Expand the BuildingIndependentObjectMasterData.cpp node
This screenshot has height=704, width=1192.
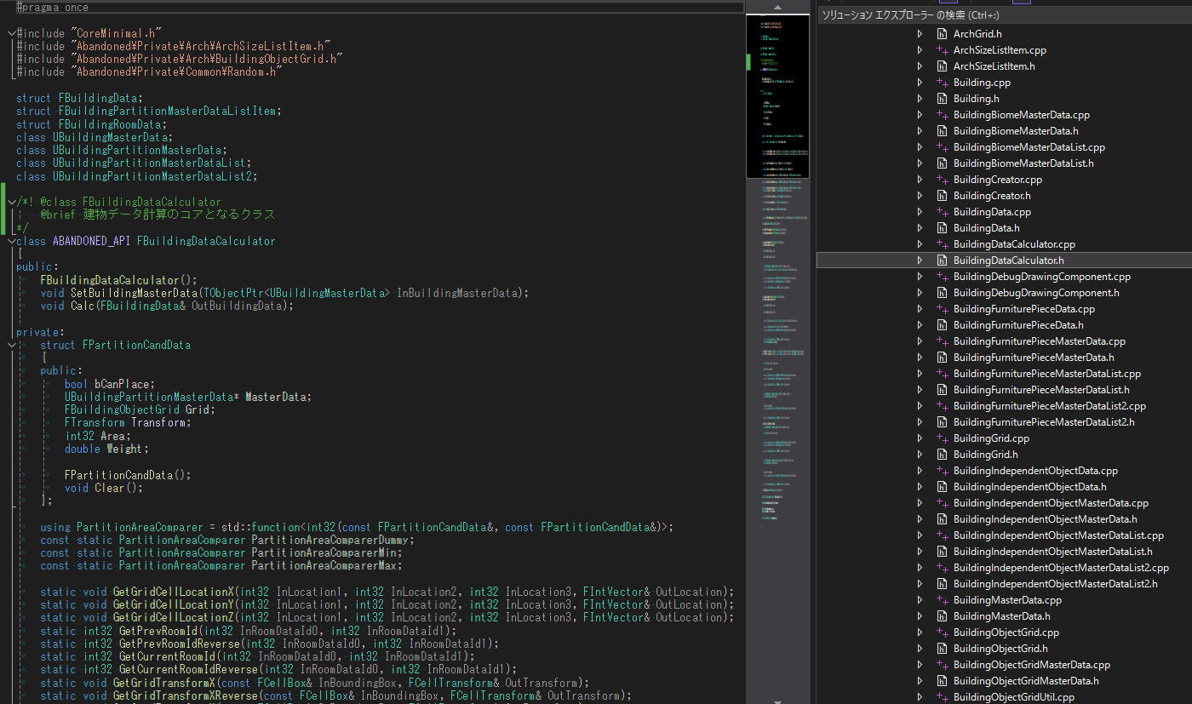click(x=920, y=502)
